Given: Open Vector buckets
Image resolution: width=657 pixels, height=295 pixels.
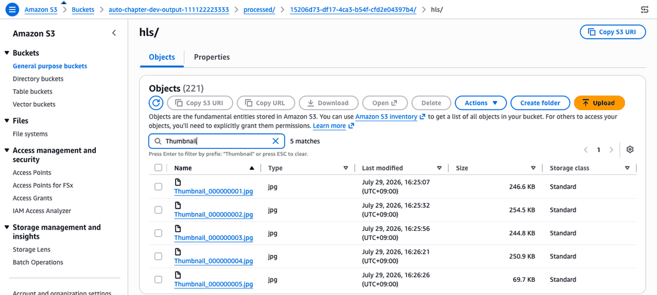Looking at the screenshot, I should [34, 104].
